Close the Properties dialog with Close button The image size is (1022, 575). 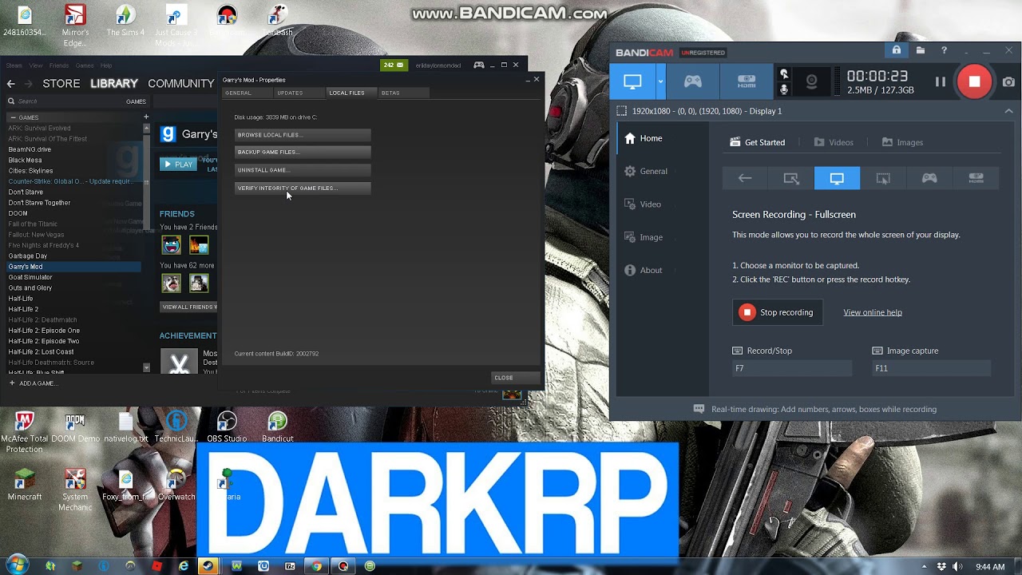[515, 378]
